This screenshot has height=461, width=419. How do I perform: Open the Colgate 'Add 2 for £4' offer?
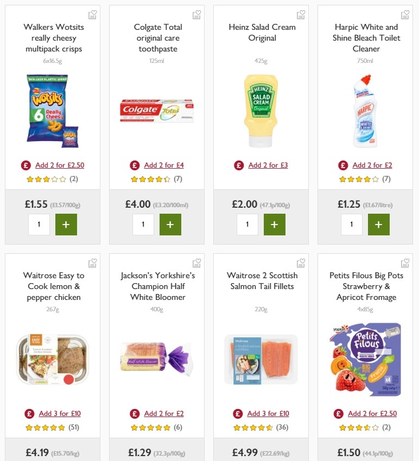tap(164, 165)
